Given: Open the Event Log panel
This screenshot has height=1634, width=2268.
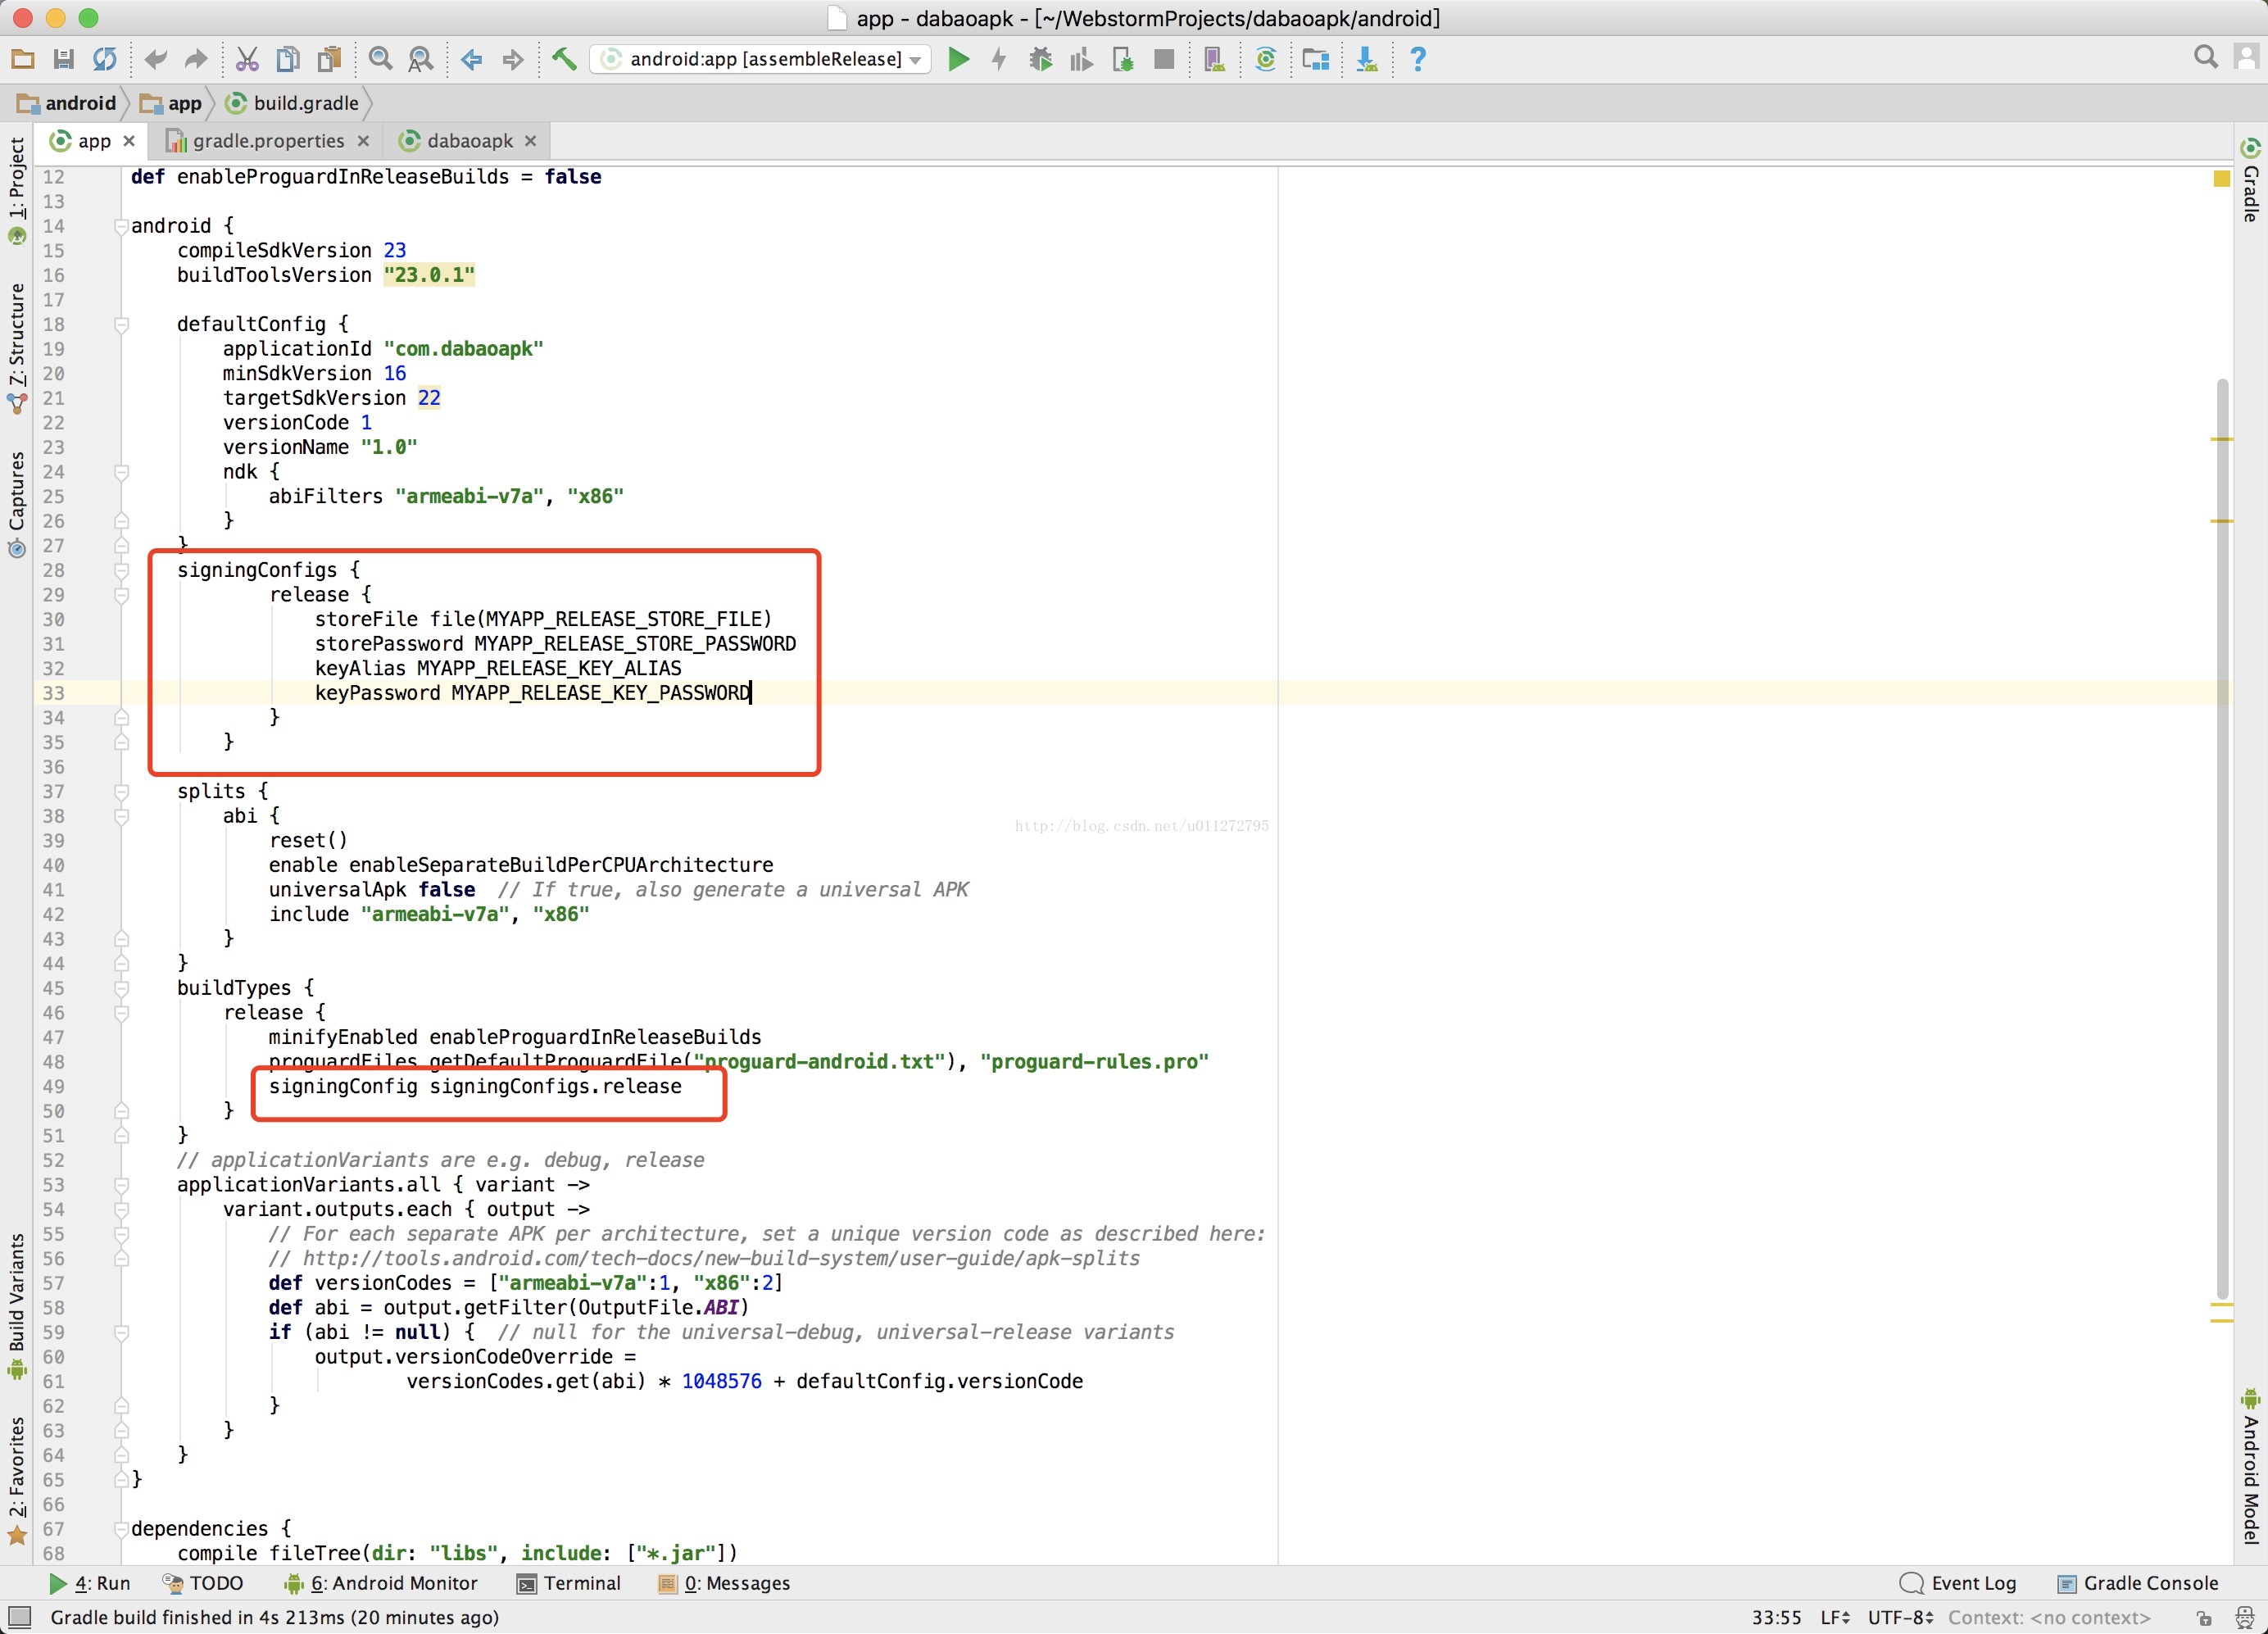Looking at the screenshot, I should pos(1958,1583).
